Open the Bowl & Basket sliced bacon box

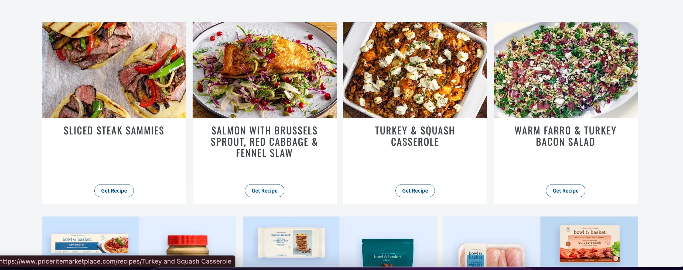click(x=590, y=244)
